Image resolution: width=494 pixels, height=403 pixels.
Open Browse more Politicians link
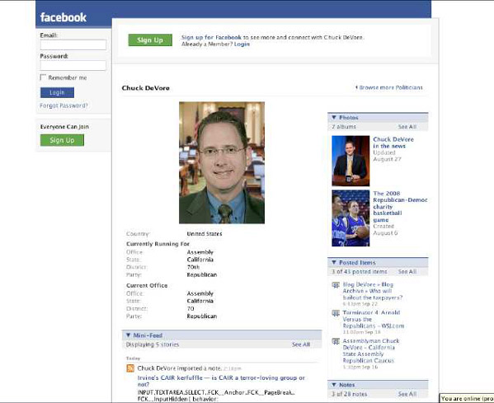[x=389, y=87]
